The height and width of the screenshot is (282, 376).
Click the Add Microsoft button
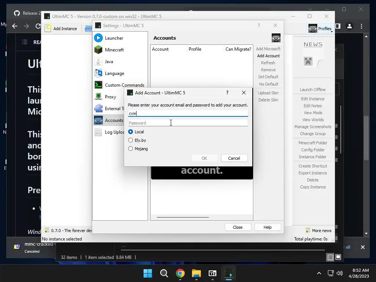tap(268, 49)
